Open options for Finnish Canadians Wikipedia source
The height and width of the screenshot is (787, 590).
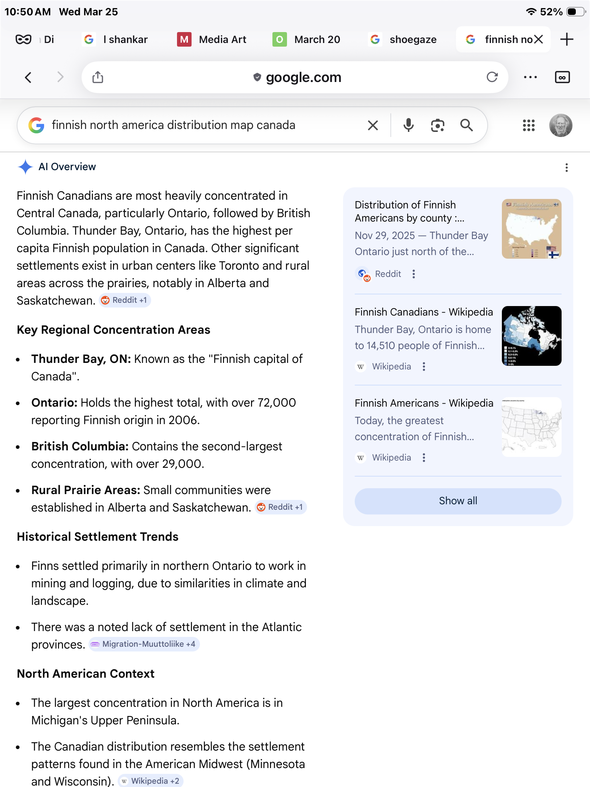click(x=424, y=367)
